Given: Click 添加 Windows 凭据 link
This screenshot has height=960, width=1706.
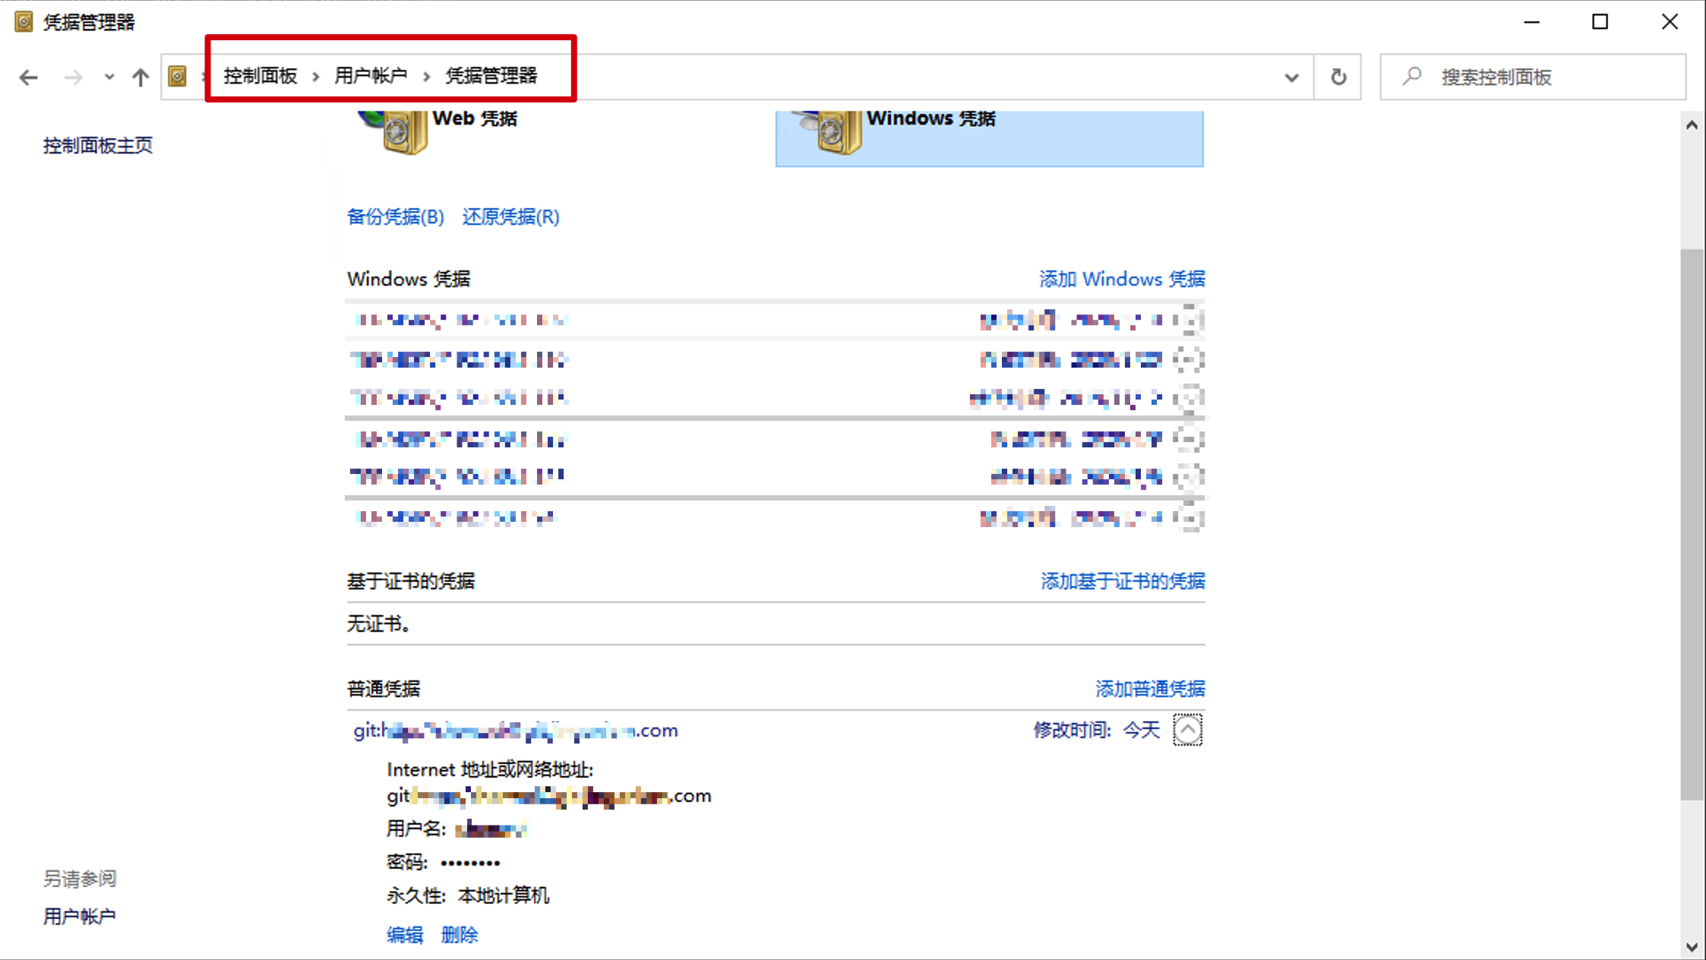Looking at the screenshot, I should coord(1122,279).
